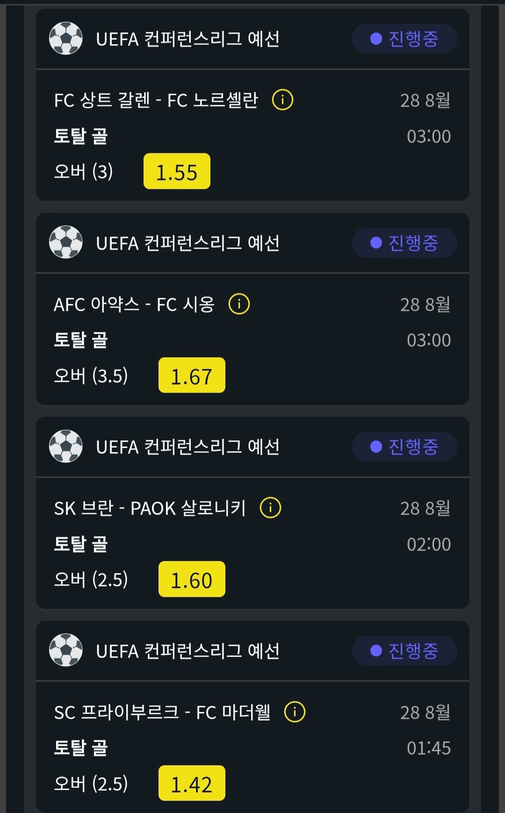Tap soccer ball icon on 프라이부르크 card
Screen dimensions: 505x813
tap(66, 650)
